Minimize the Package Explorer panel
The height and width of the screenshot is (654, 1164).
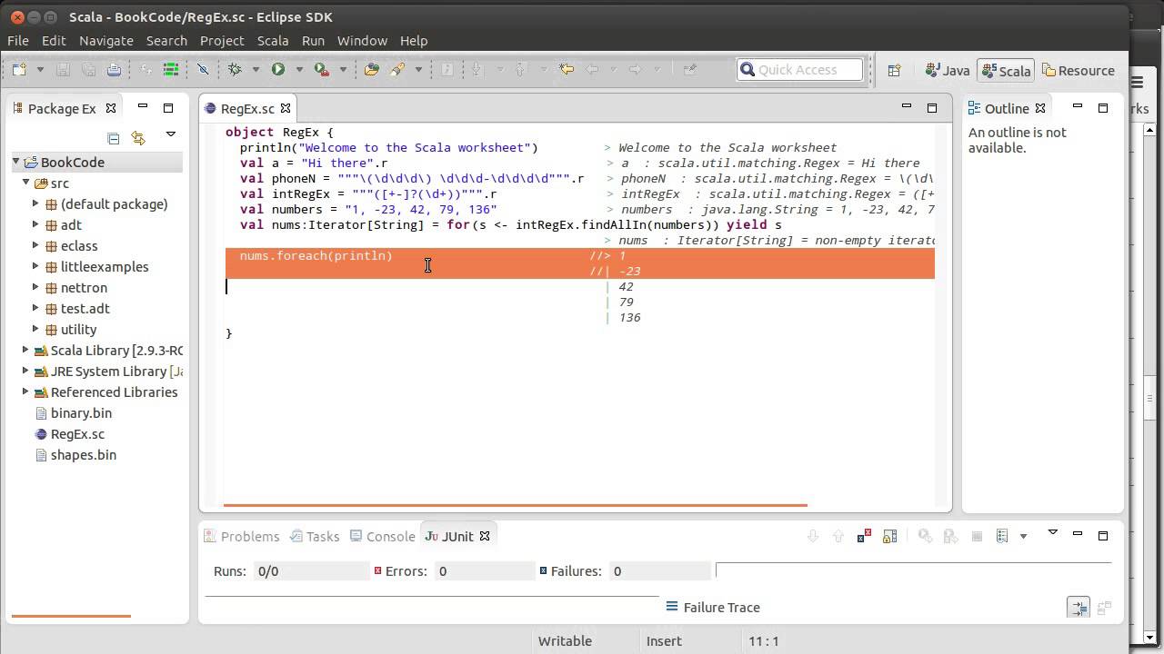coord(143,107)
